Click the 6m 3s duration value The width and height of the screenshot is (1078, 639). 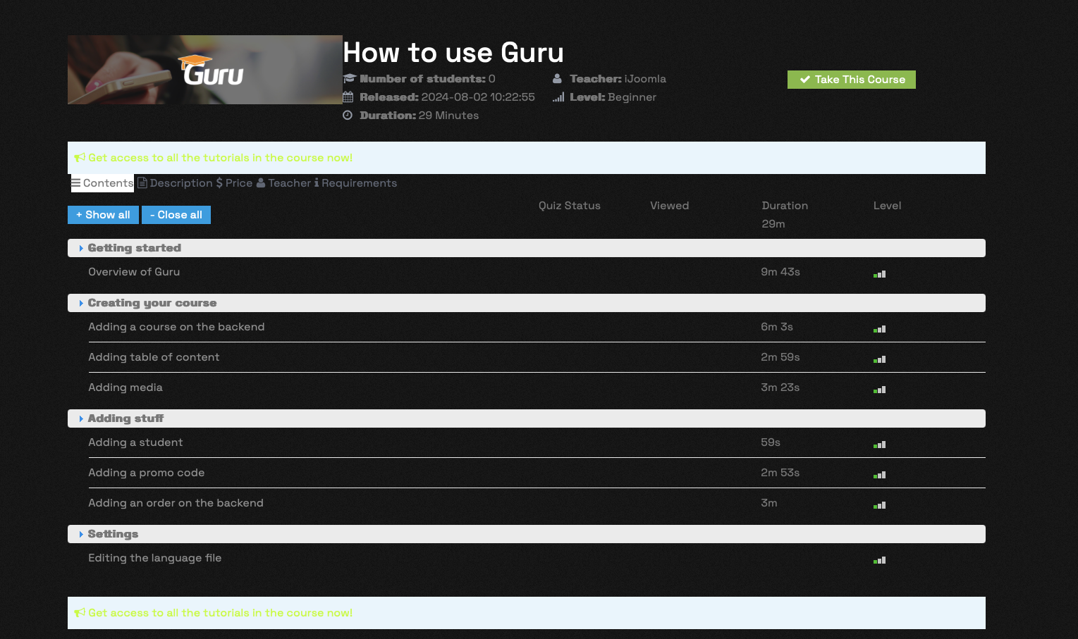coord(777,327)
